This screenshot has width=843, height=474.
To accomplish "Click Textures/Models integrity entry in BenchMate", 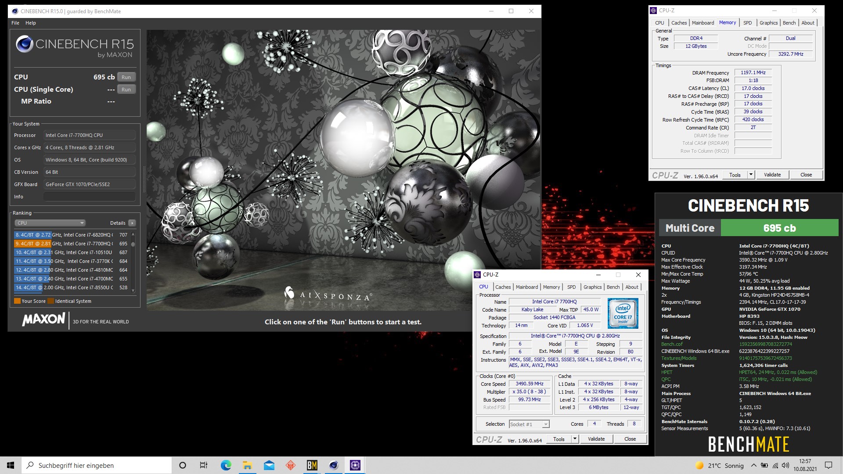I will 679,358.
